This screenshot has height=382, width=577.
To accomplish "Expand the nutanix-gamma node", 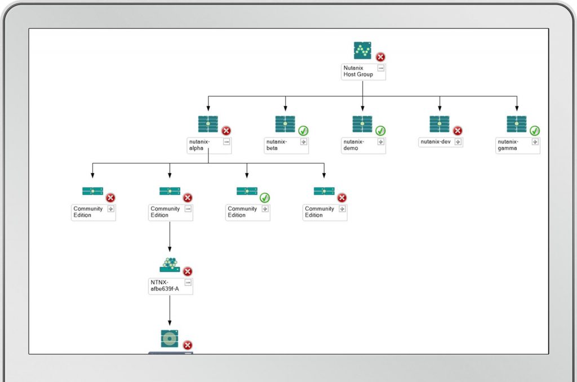I will pyautogui.click(x=535, y=141).
